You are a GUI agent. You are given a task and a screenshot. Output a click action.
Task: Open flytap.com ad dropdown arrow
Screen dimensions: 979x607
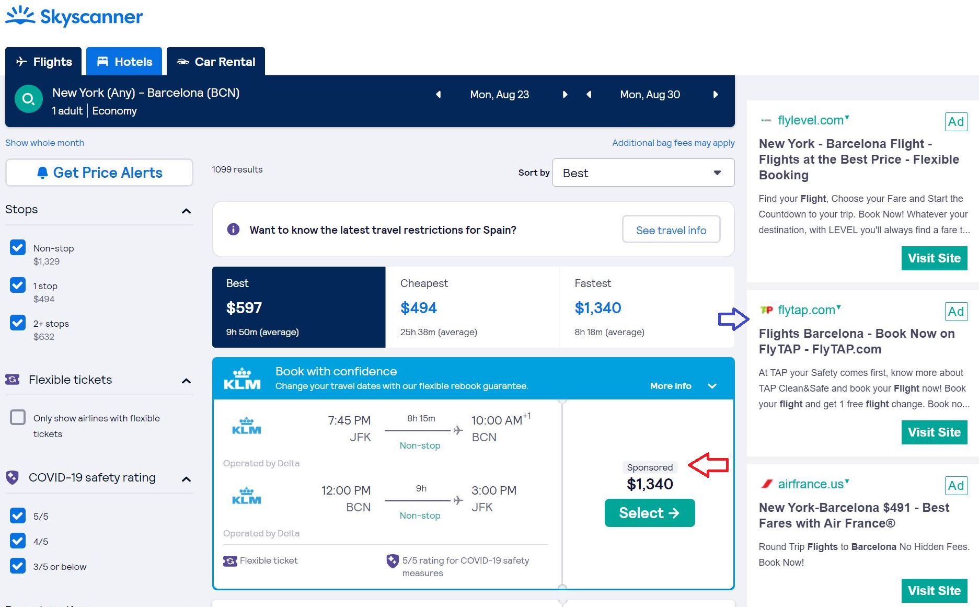coord(839,307)
